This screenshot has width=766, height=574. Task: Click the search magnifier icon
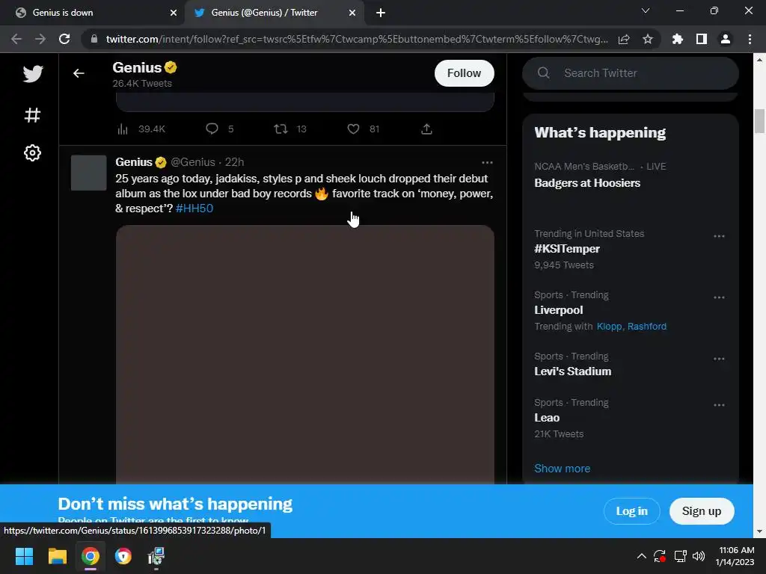point(543,73)
